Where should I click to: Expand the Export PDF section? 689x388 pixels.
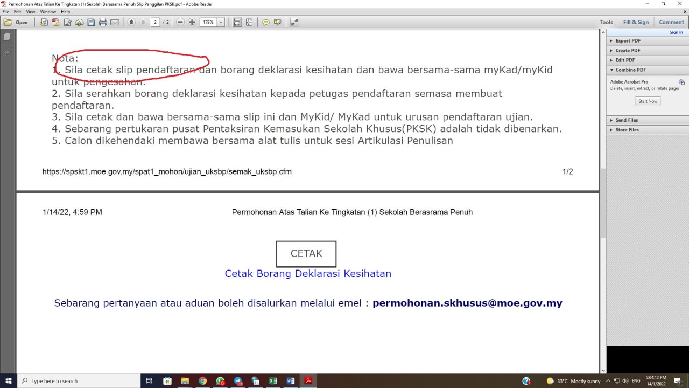pyautogui.click(x=628, y=41)
